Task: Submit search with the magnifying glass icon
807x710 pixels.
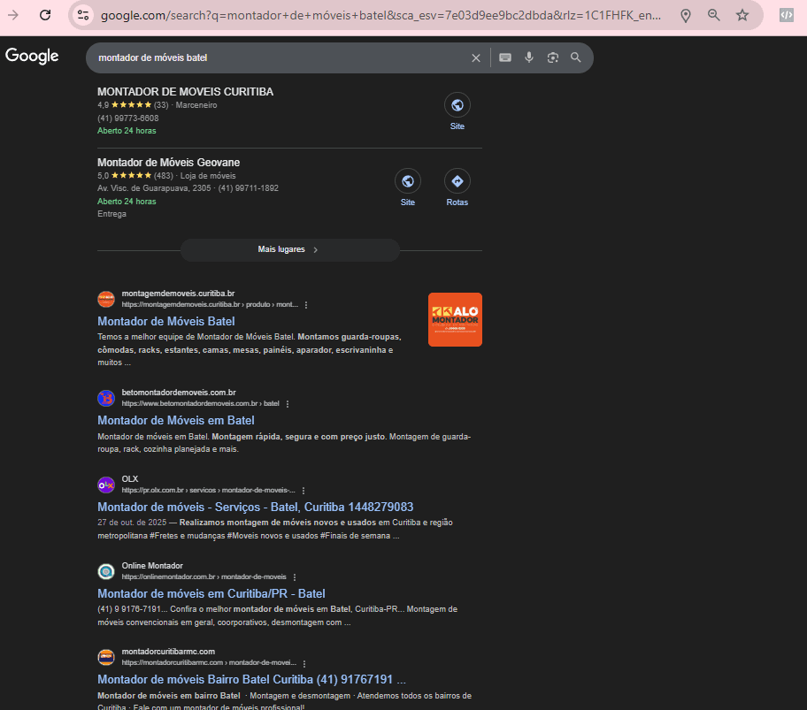Action: (576, 57)
